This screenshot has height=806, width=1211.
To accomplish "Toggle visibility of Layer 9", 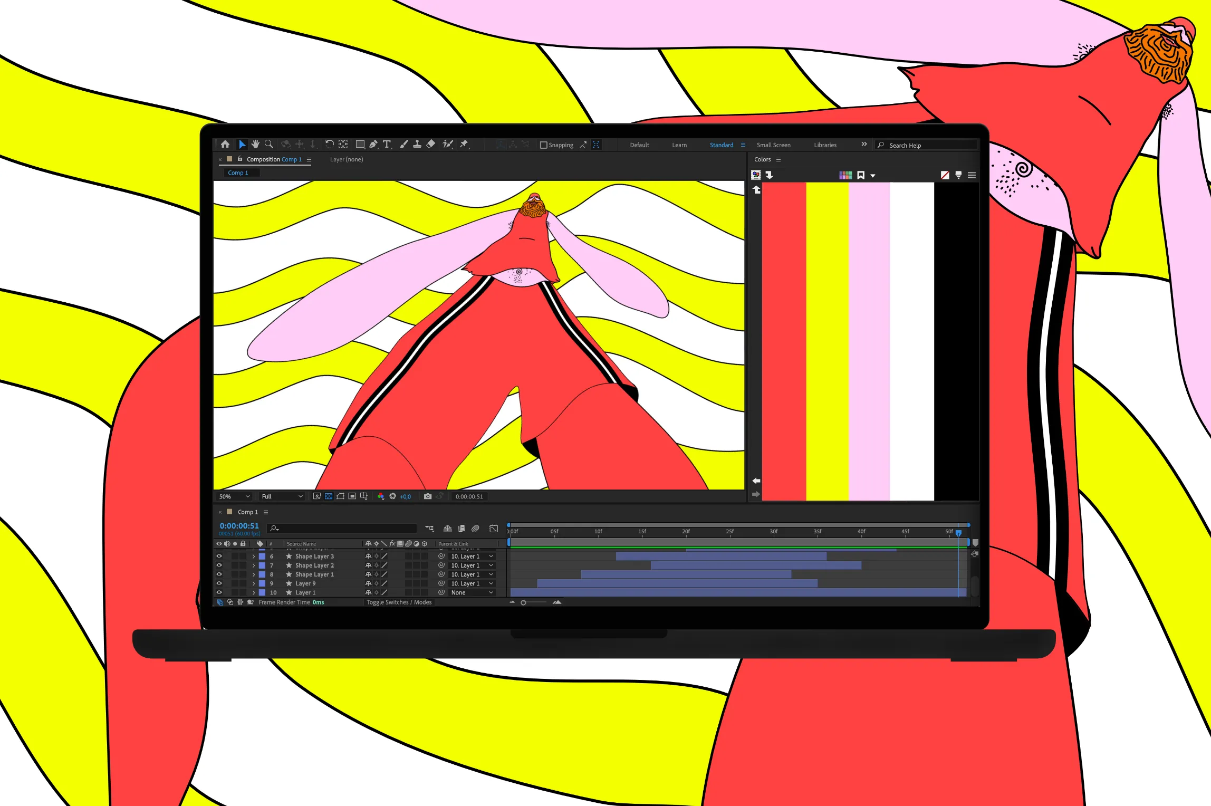I will click(x=219, y=583).
